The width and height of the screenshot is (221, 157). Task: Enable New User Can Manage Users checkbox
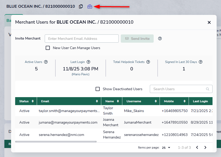pos(48,48)
